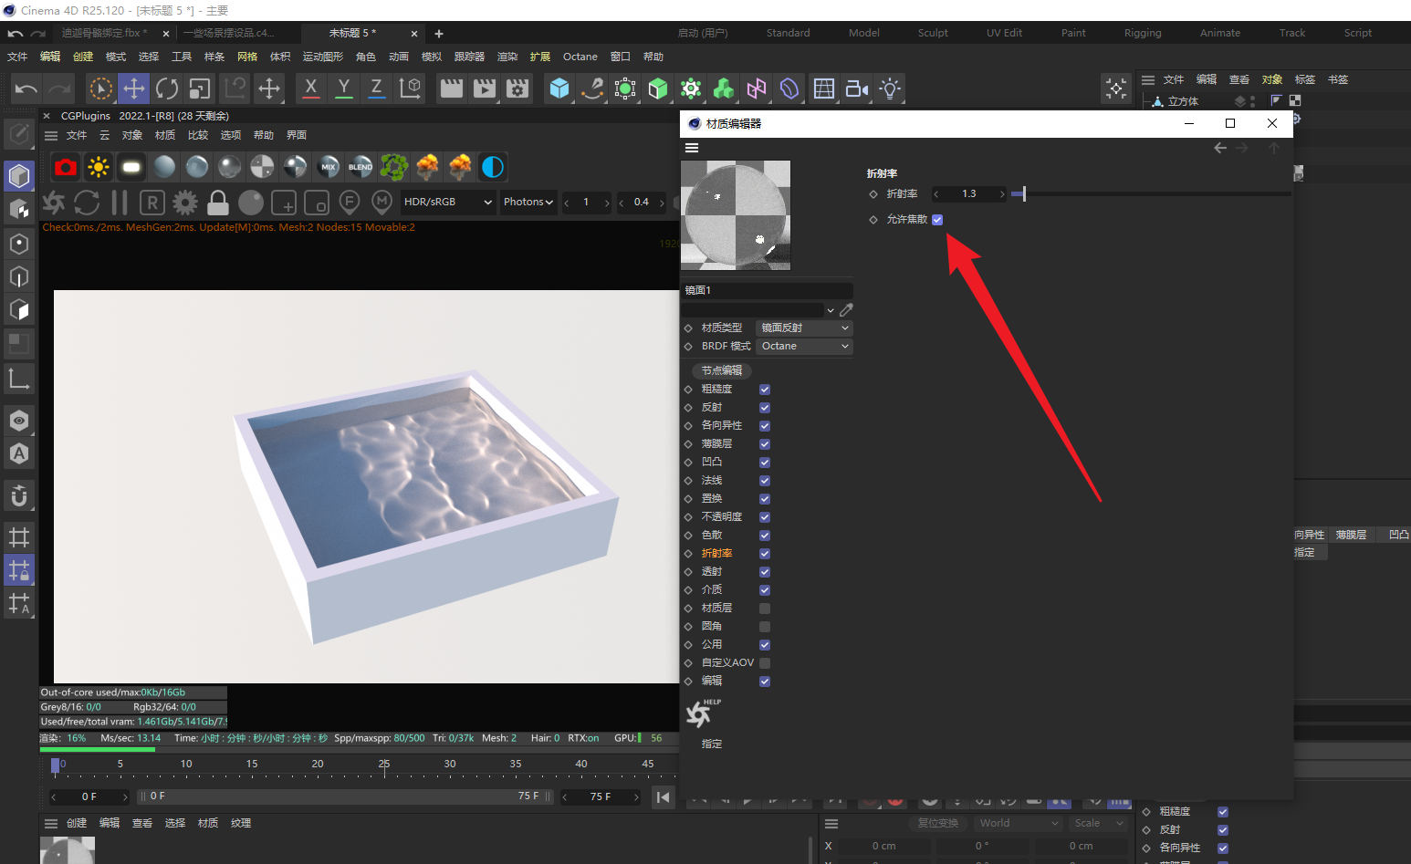Open the BRDF 模式 Octane dropdown
This screenshot has width=1411, height=864.
click(804, 346)
